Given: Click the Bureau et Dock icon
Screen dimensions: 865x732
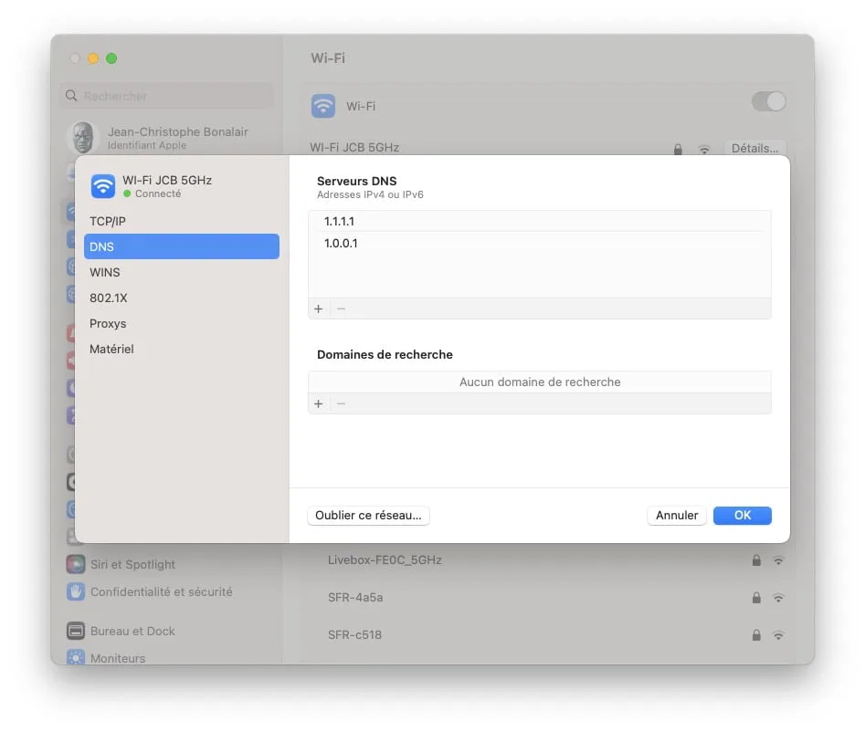Looking at the screenshot, I should tap(76, 631).
